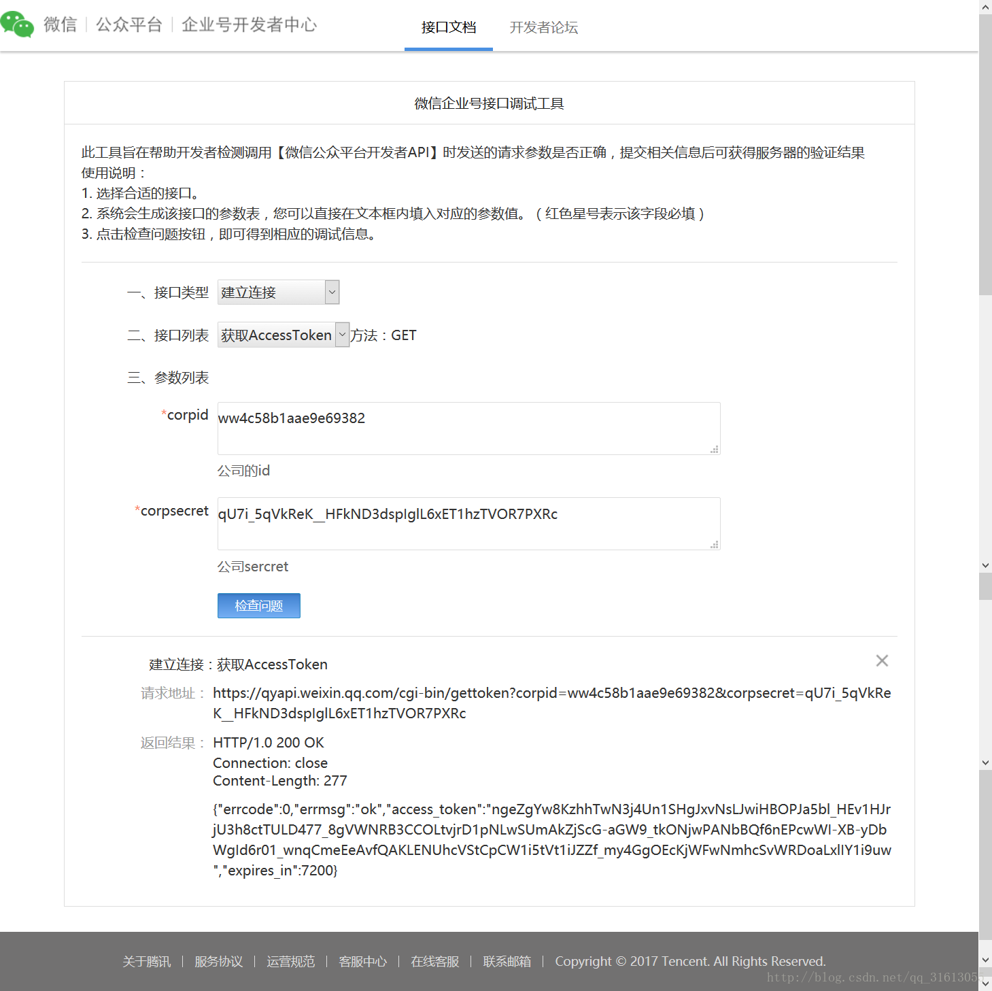
Task: Open the 服务协议 footer link
Action: click(x=218, y=961)
